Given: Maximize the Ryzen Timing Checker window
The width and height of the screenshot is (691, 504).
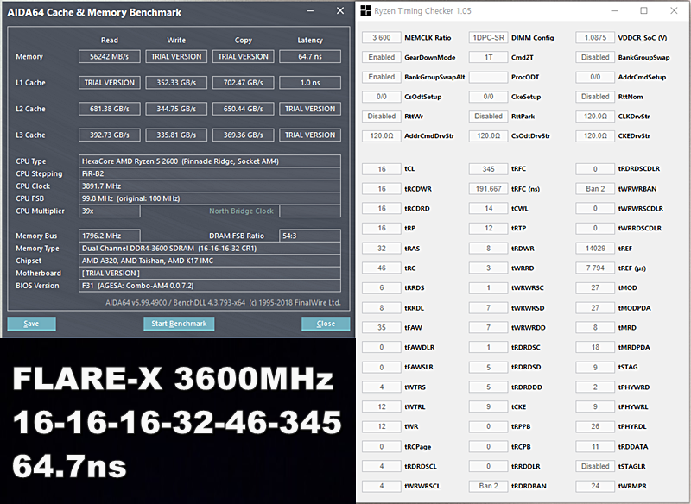Looking at the screenshot, I should point(643,10).
